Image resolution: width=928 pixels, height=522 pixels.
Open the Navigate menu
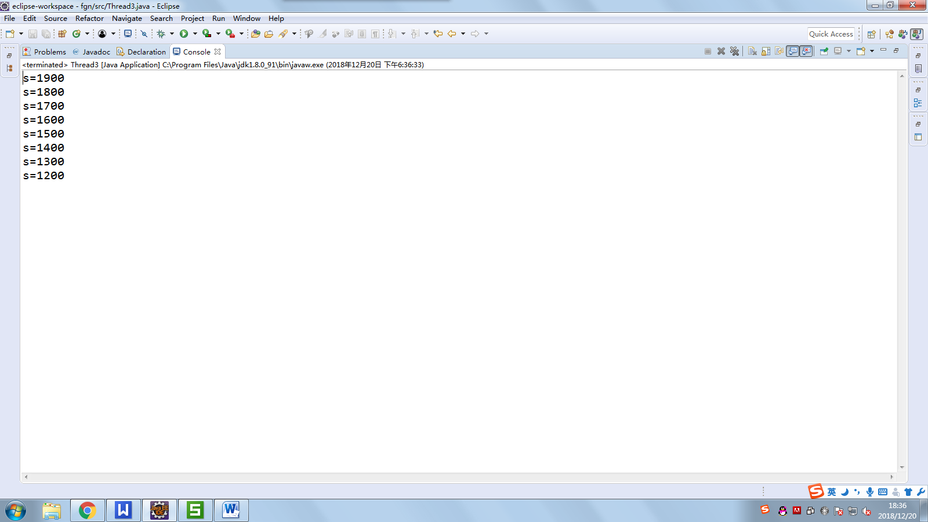pyautogui.click(x=127, y=19)
